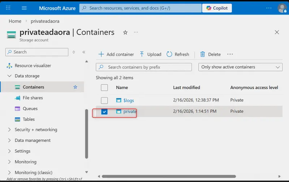
Task: Click the 2/16/2026, 1:14:51 PM cell
Action: [x=195, y=111]
